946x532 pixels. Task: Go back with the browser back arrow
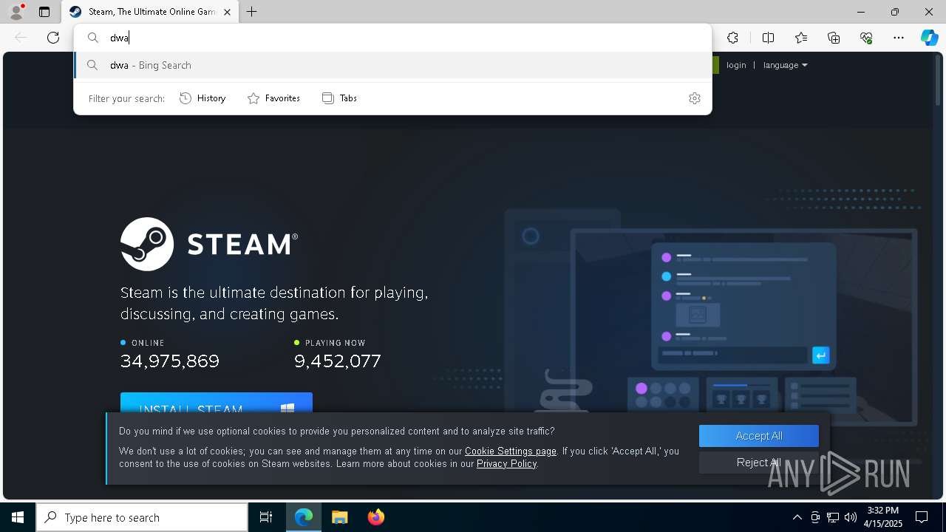[x=21, y=38]
